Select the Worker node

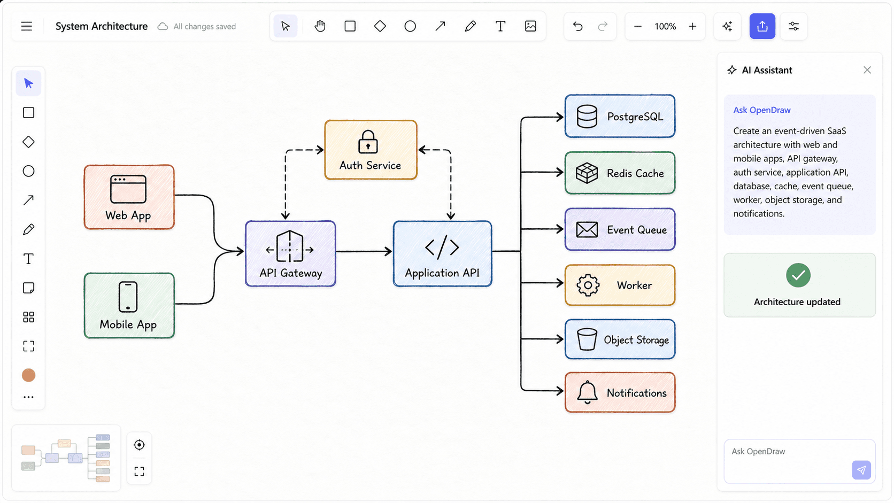pos(620,285)
